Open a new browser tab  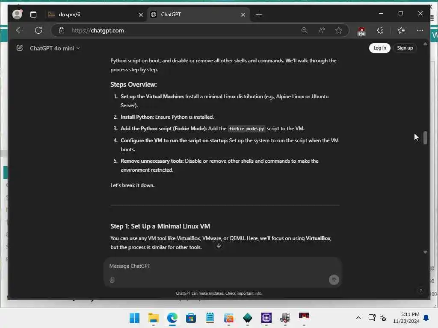[x=259, y=14]
